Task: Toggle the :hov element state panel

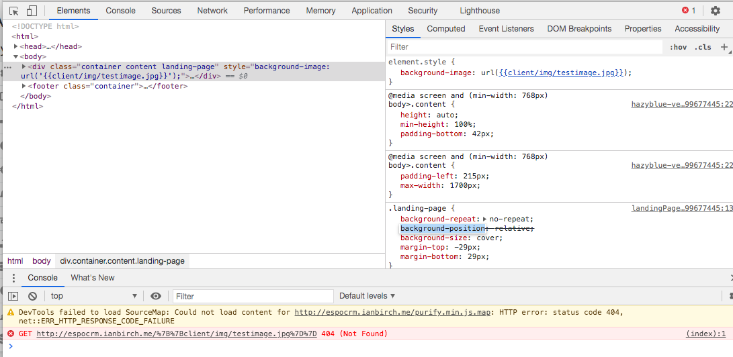Action: (x=678, y=47)
